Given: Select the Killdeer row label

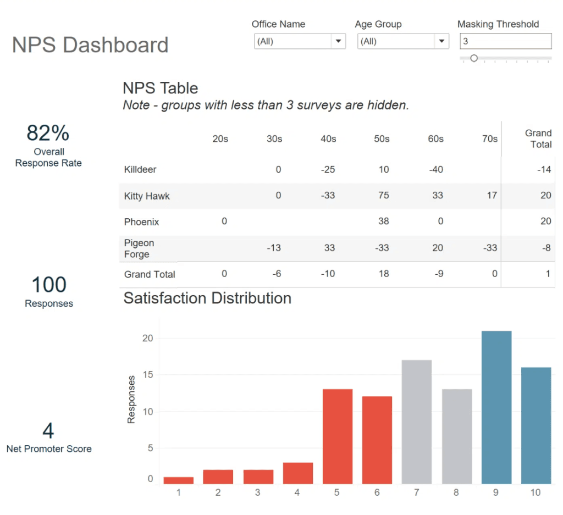Looking at the screenshot, I should [x=140, y=170].
